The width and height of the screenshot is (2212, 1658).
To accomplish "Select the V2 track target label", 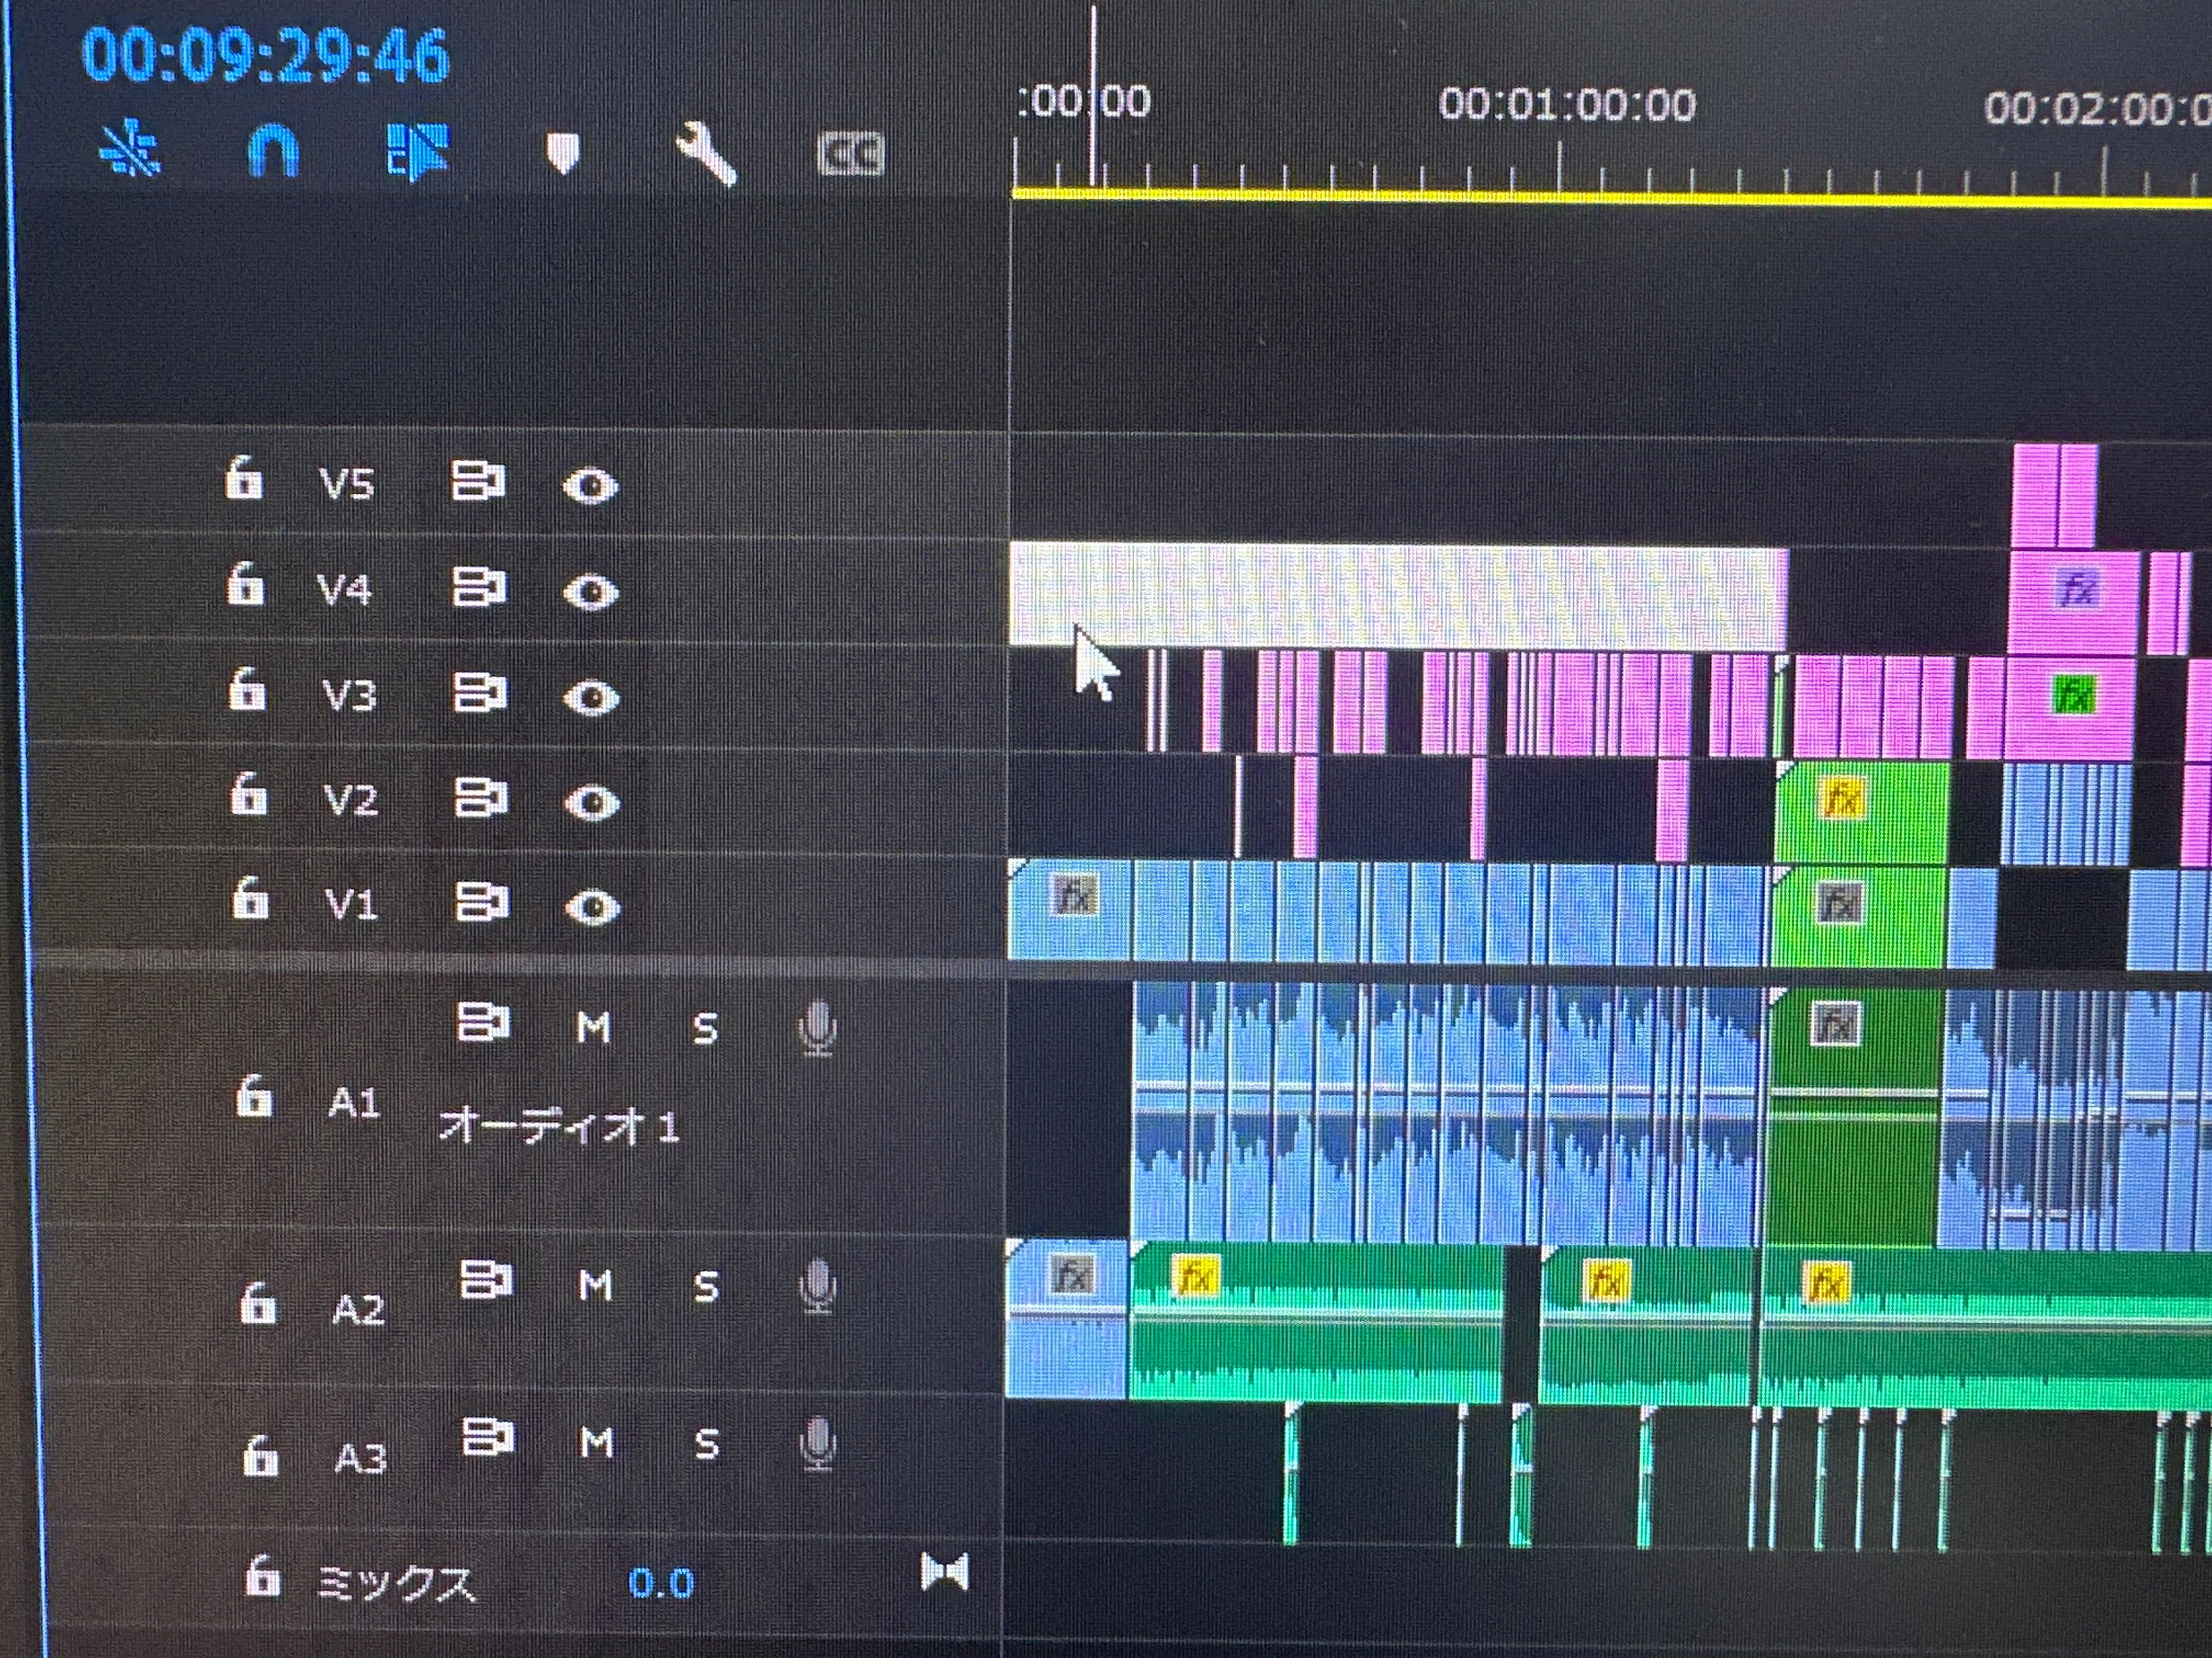I will [350, 799].
